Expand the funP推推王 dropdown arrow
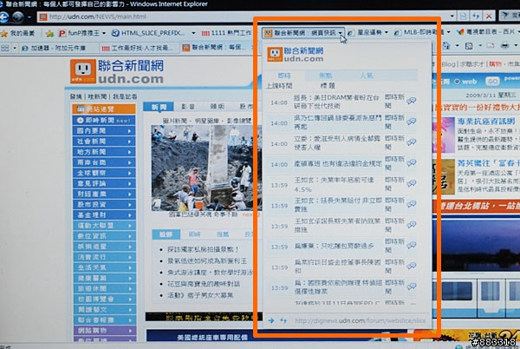The image size is (520, 349). [x=104, y=33]
